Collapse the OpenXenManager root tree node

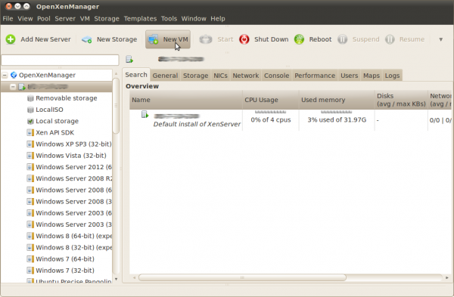click(5, 75)
